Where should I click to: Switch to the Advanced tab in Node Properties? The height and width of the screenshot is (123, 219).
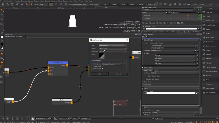click(153, 43)
